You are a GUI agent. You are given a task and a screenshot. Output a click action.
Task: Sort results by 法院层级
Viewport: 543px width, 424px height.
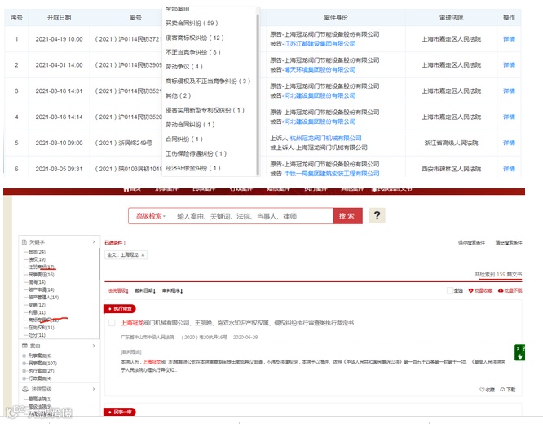pyautogui.click(x=117, y=290)
